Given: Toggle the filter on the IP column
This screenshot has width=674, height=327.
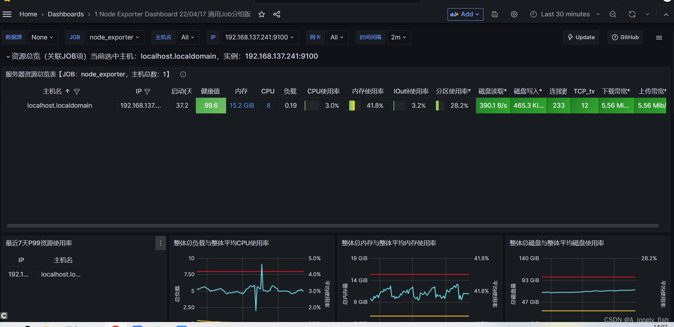Looking at the screenshot, I should [148, 91].
